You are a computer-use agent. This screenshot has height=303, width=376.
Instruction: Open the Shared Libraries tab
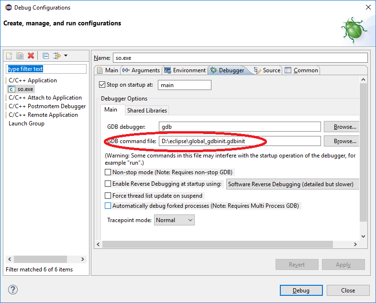click(147, 110)
